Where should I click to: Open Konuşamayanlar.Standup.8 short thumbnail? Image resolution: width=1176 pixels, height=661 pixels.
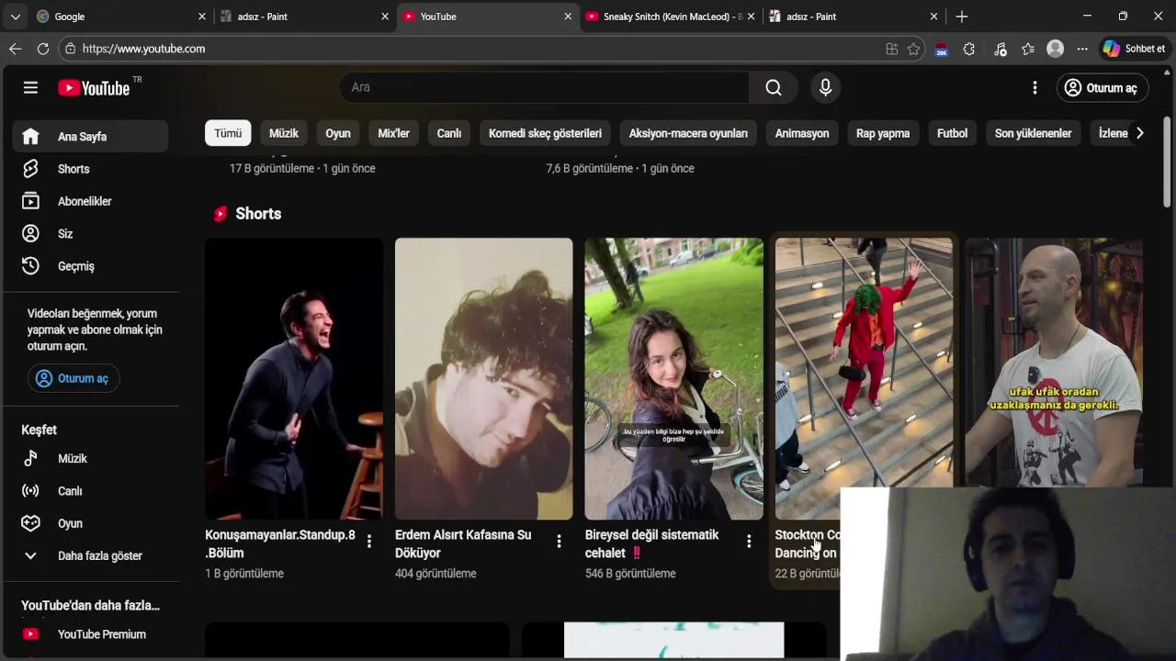click(x=294, y=379)
